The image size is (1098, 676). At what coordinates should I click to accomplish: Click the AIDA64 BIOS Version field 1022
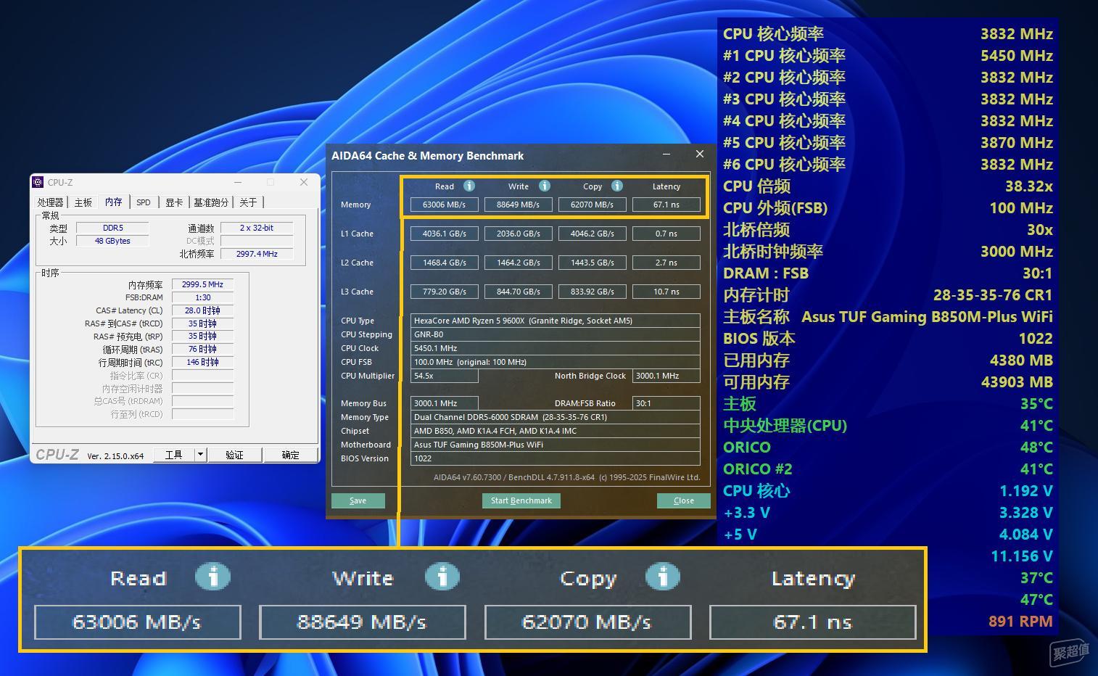(x=556, y=458)
